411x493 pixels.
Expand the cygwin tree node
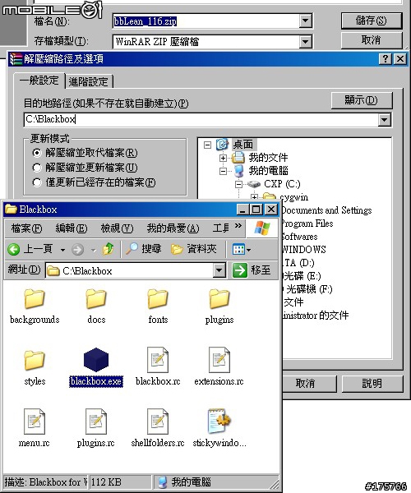pyautogui.click(x=254, y=197)
